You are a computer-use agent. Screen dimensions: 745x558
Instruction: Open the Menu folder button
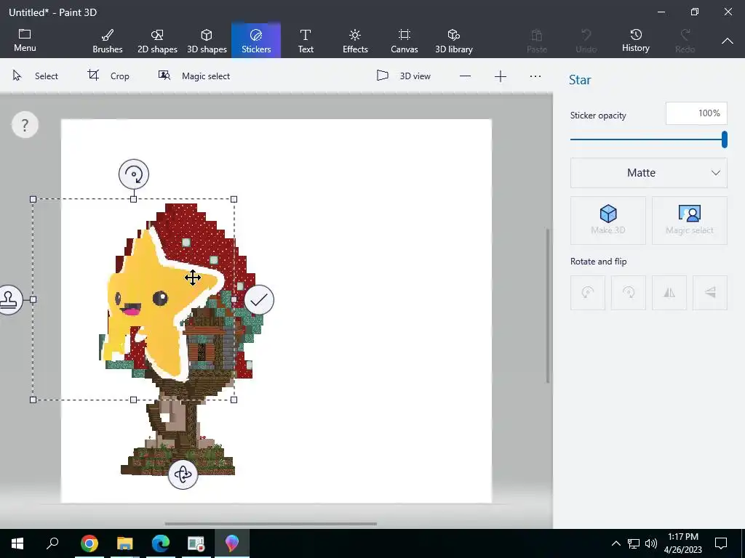pos(25,41)
